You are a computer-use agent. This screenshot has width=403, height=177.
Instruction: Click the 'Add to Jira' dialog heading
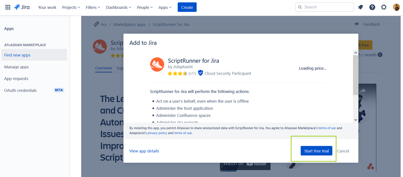click(x=143, y=43)
